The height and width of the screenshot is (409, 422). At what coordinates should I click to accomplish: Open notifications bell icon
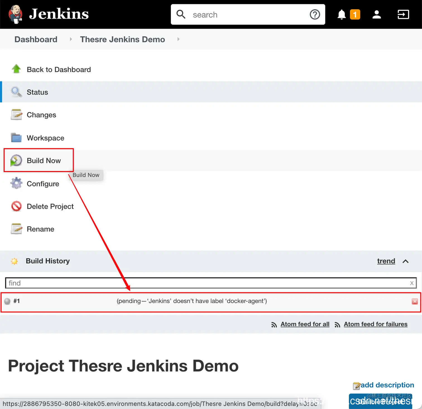[341, 15]
